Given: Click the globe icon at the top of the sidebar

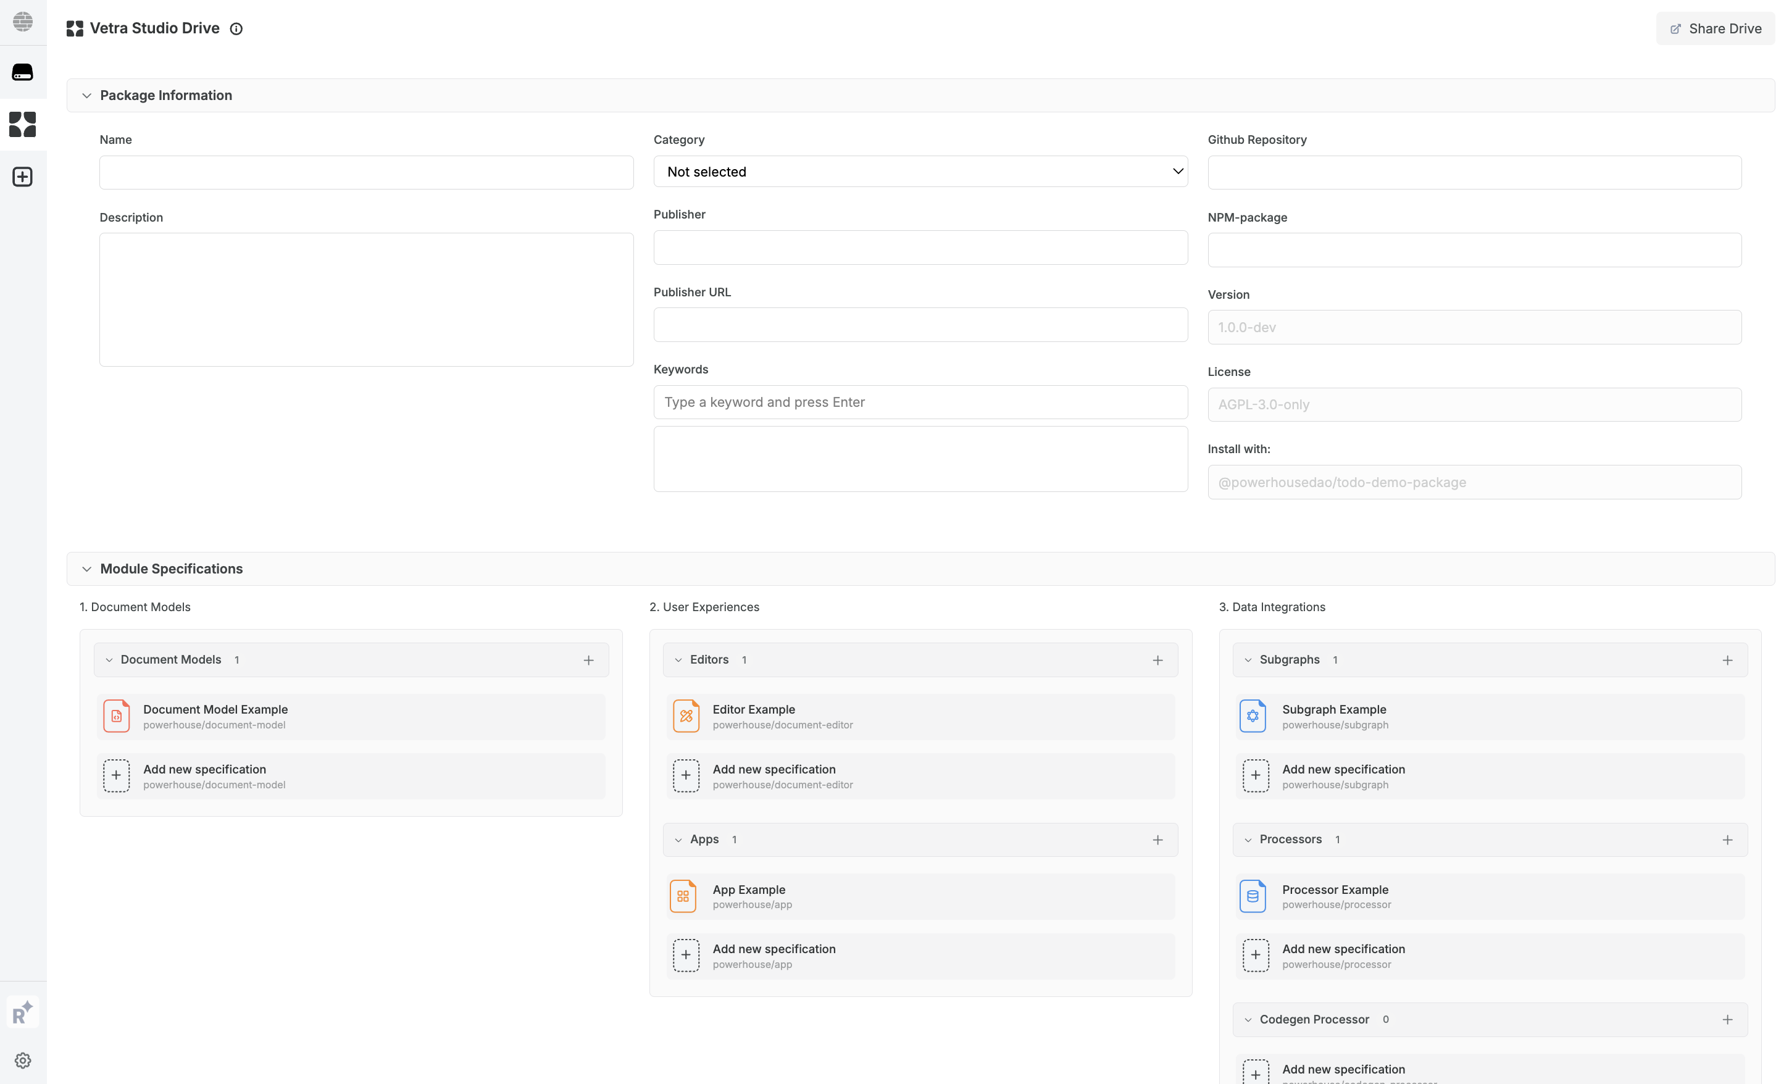Looking at the screenshot, I should (x=22, y=21).
